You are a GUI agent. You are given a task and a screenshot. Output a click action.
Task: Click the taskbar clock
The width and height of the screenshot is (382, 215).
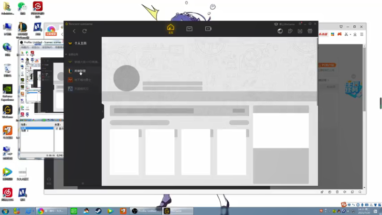pyautogui.click(x=364, y=211)
